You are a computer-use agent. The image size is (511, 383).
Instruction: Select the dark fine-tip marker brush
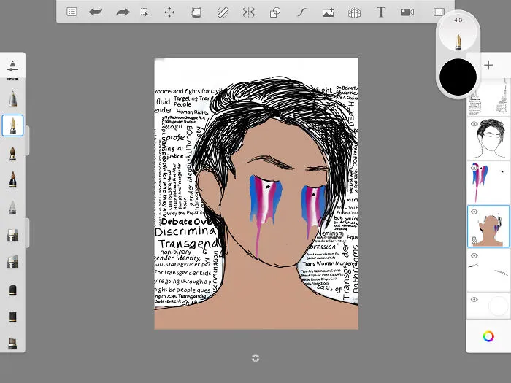click(12, 179)
